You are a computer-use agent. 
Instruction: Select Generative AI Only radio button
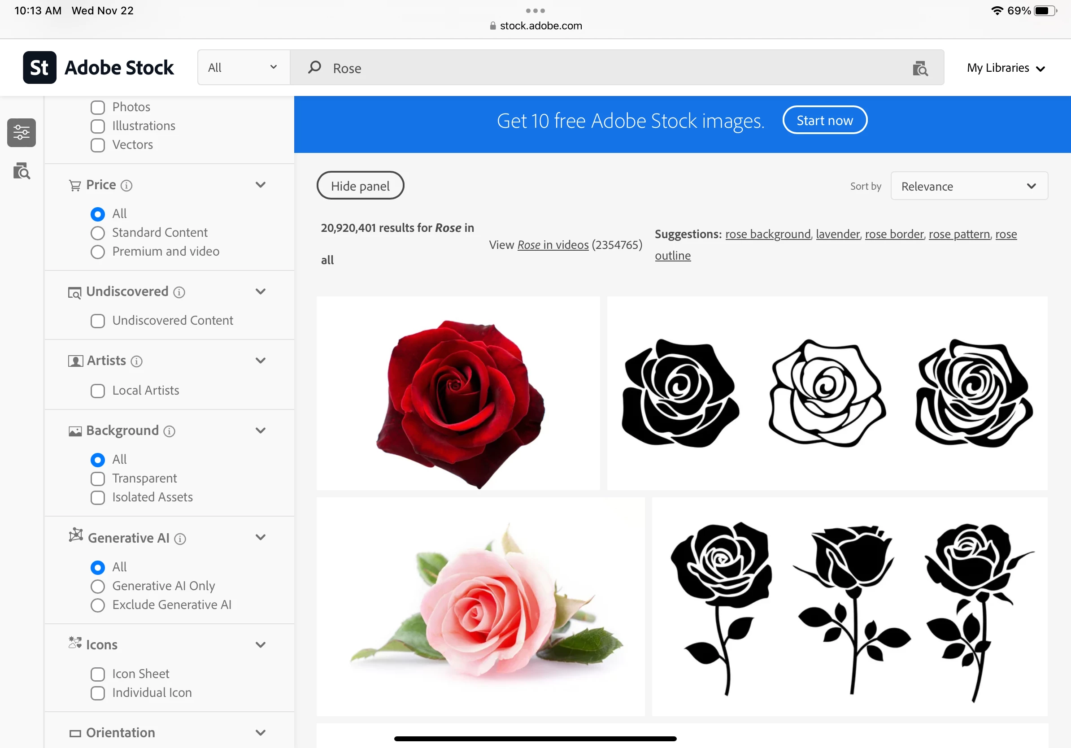point(97,586)
